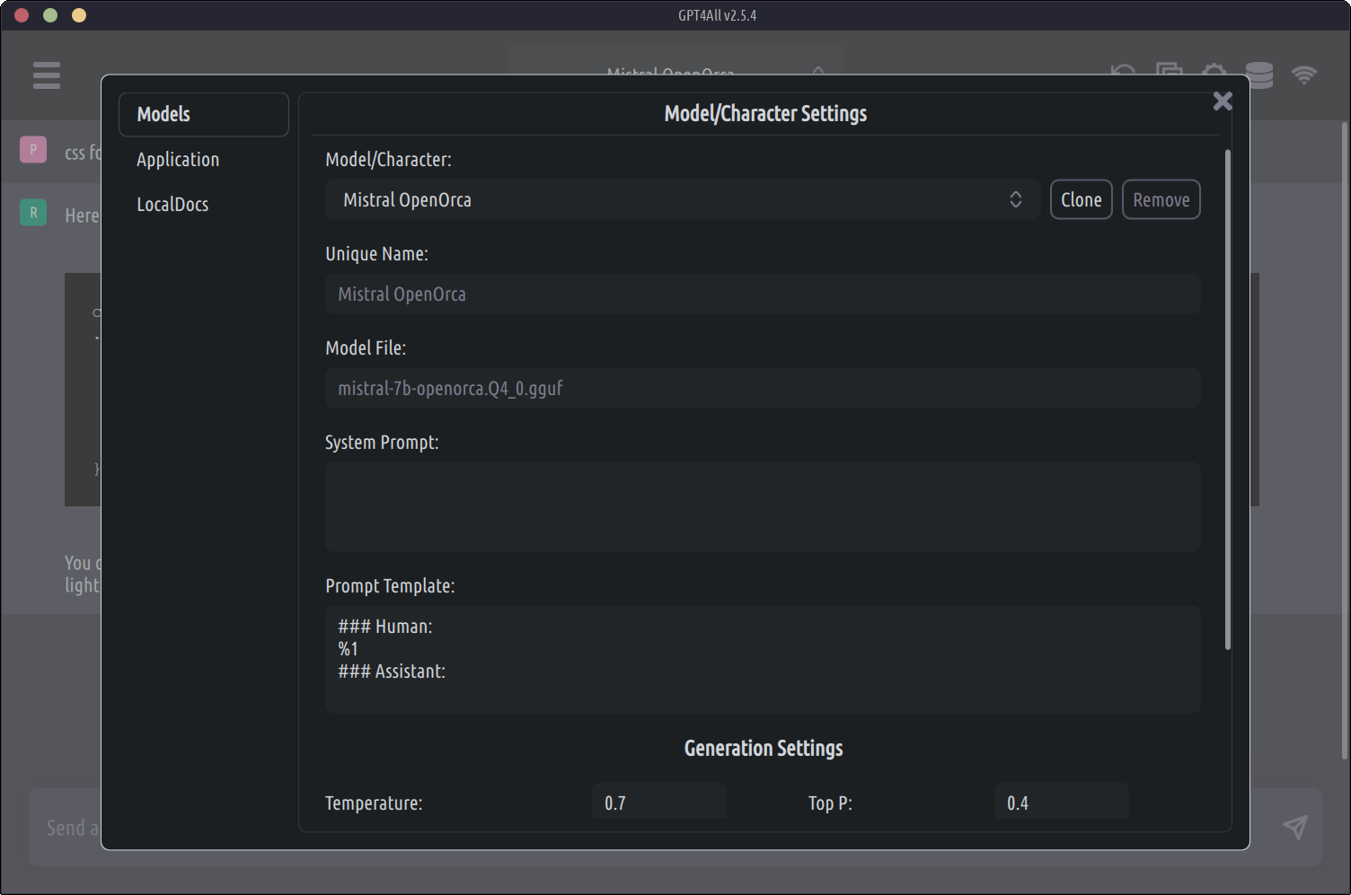
Task: Click the GPT4All v2.5.4 window title
Action: tap(717, 15)
